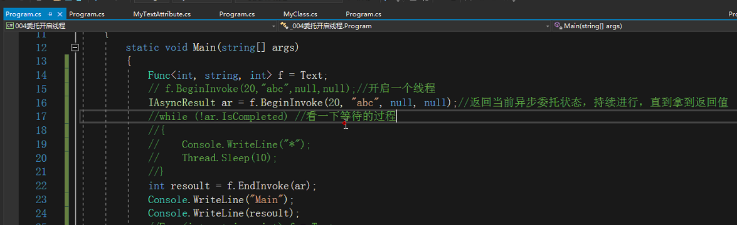Click line number 14 in the gutter
Image resolution: width=737 pixels, height=225 pixels.
tap(41, 75)
